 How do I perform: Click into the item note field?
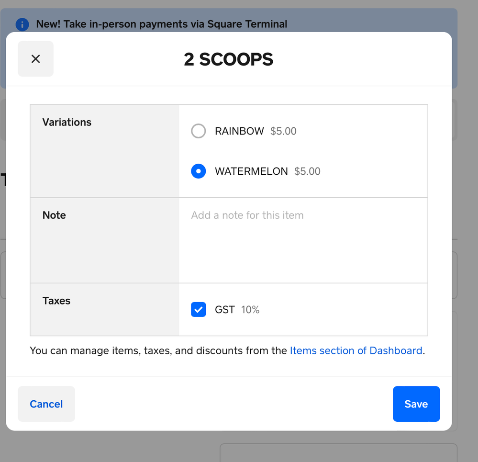click(303, 239)
